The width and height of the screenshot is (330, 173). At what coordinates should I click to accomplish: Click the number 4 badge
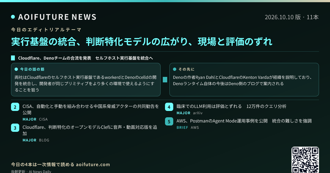(x=169, y=107)
